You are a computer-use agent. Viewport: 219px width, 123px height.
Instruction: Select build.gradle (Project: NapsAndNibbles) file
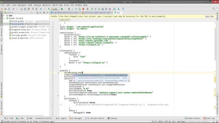click(x=29, y=21)
